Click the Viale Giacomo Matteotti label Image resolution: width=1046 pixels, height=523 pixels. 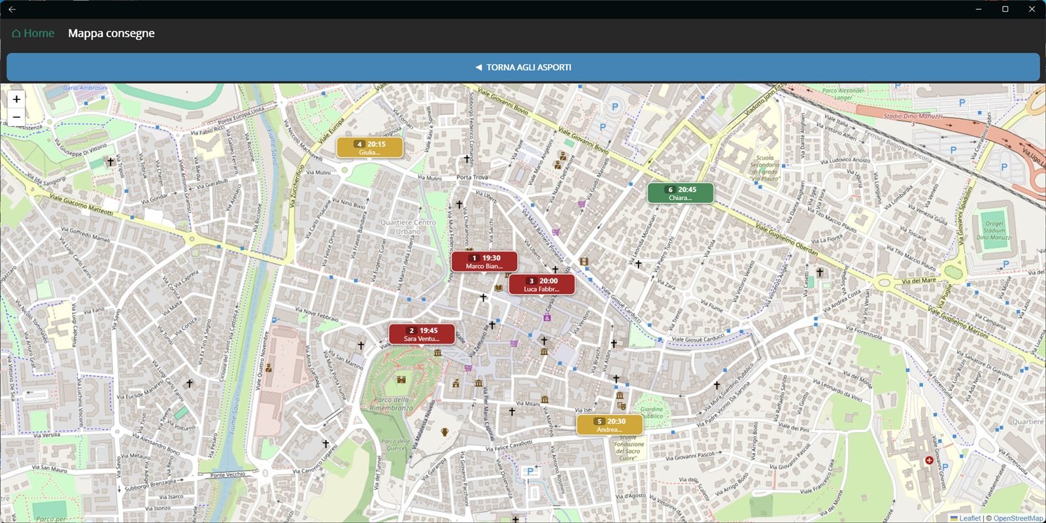click(x=81, y=205)
